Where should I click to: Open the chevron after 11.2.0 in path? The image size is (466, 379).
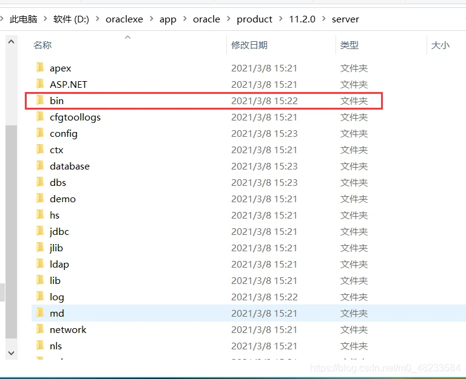tap(324, 19)
